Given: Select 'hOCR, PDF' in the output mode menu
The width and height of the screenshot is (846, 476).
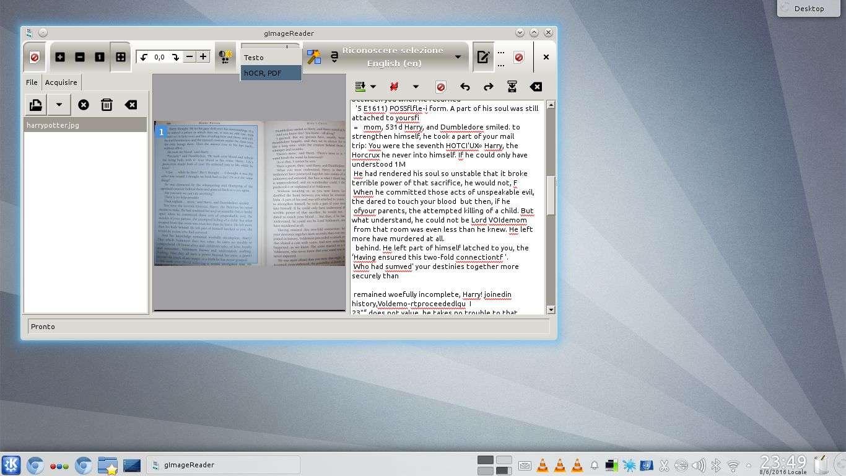Looking at the screenshot, I should click(x=271, y=73).
